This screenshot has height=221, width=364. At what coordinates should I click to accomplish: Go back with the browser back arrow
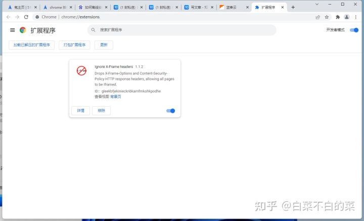point(9,17)
